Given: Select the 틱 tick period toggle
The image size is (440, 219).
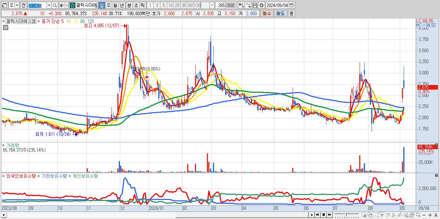Looking at the screenshot, I should pyautogui.click(x=142, y=5).
